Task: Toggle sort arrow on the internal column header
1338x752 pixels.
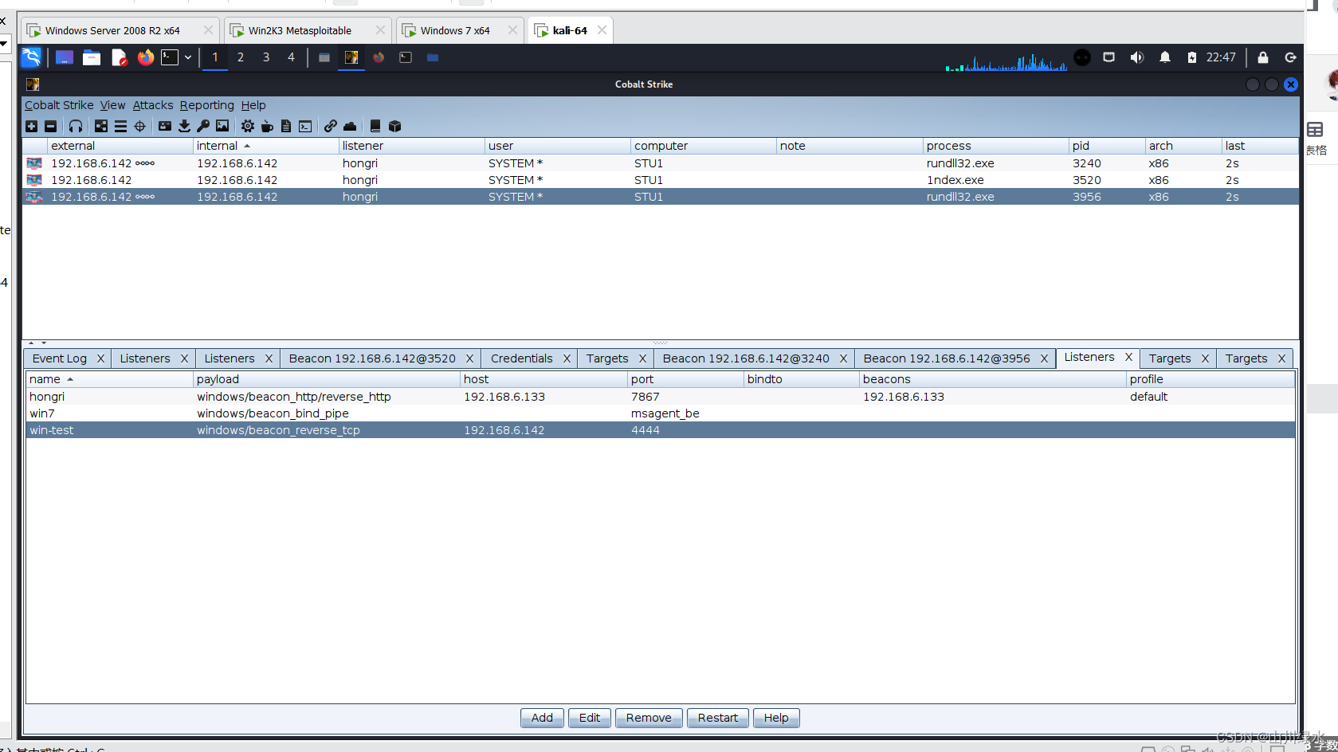Action: coord(247,146)
